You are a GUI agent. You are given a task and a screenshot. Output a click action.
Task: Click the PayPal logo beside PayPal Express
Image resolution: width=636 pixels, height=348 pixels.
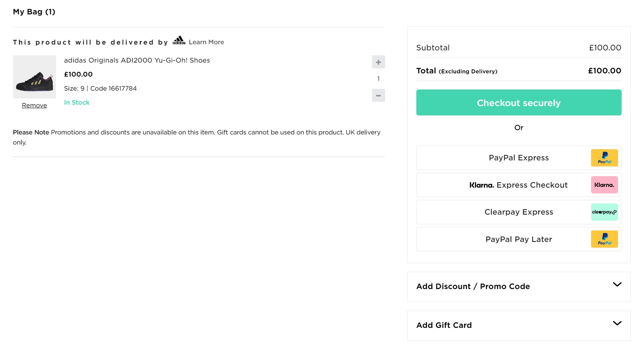pos(604,158)
